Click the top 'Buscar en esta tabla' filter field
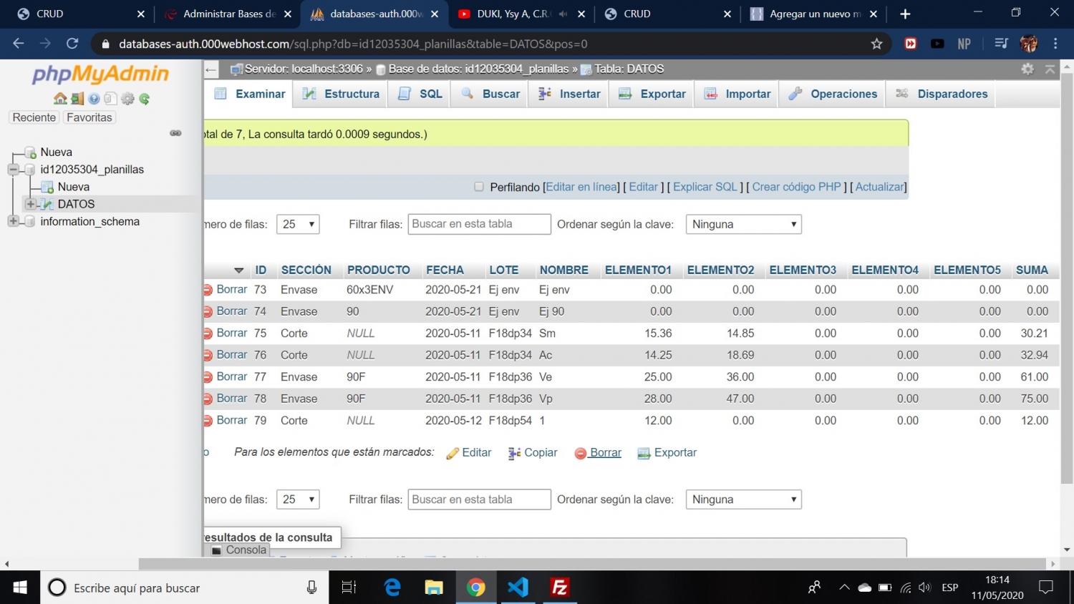The width and height of the screenshot is (1074, 604). coord(479,224)
